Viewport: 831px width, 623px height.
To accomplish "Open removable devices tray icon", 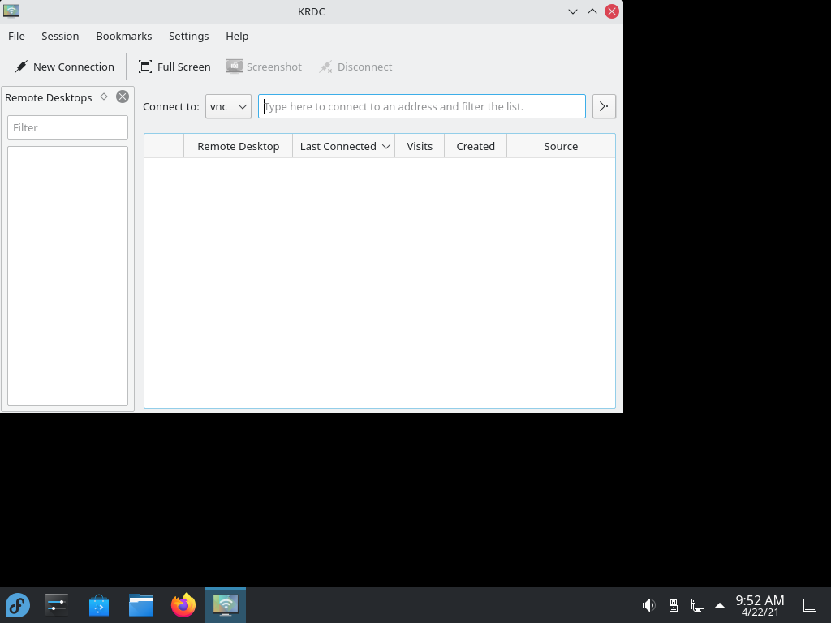I will click(673, 605).
